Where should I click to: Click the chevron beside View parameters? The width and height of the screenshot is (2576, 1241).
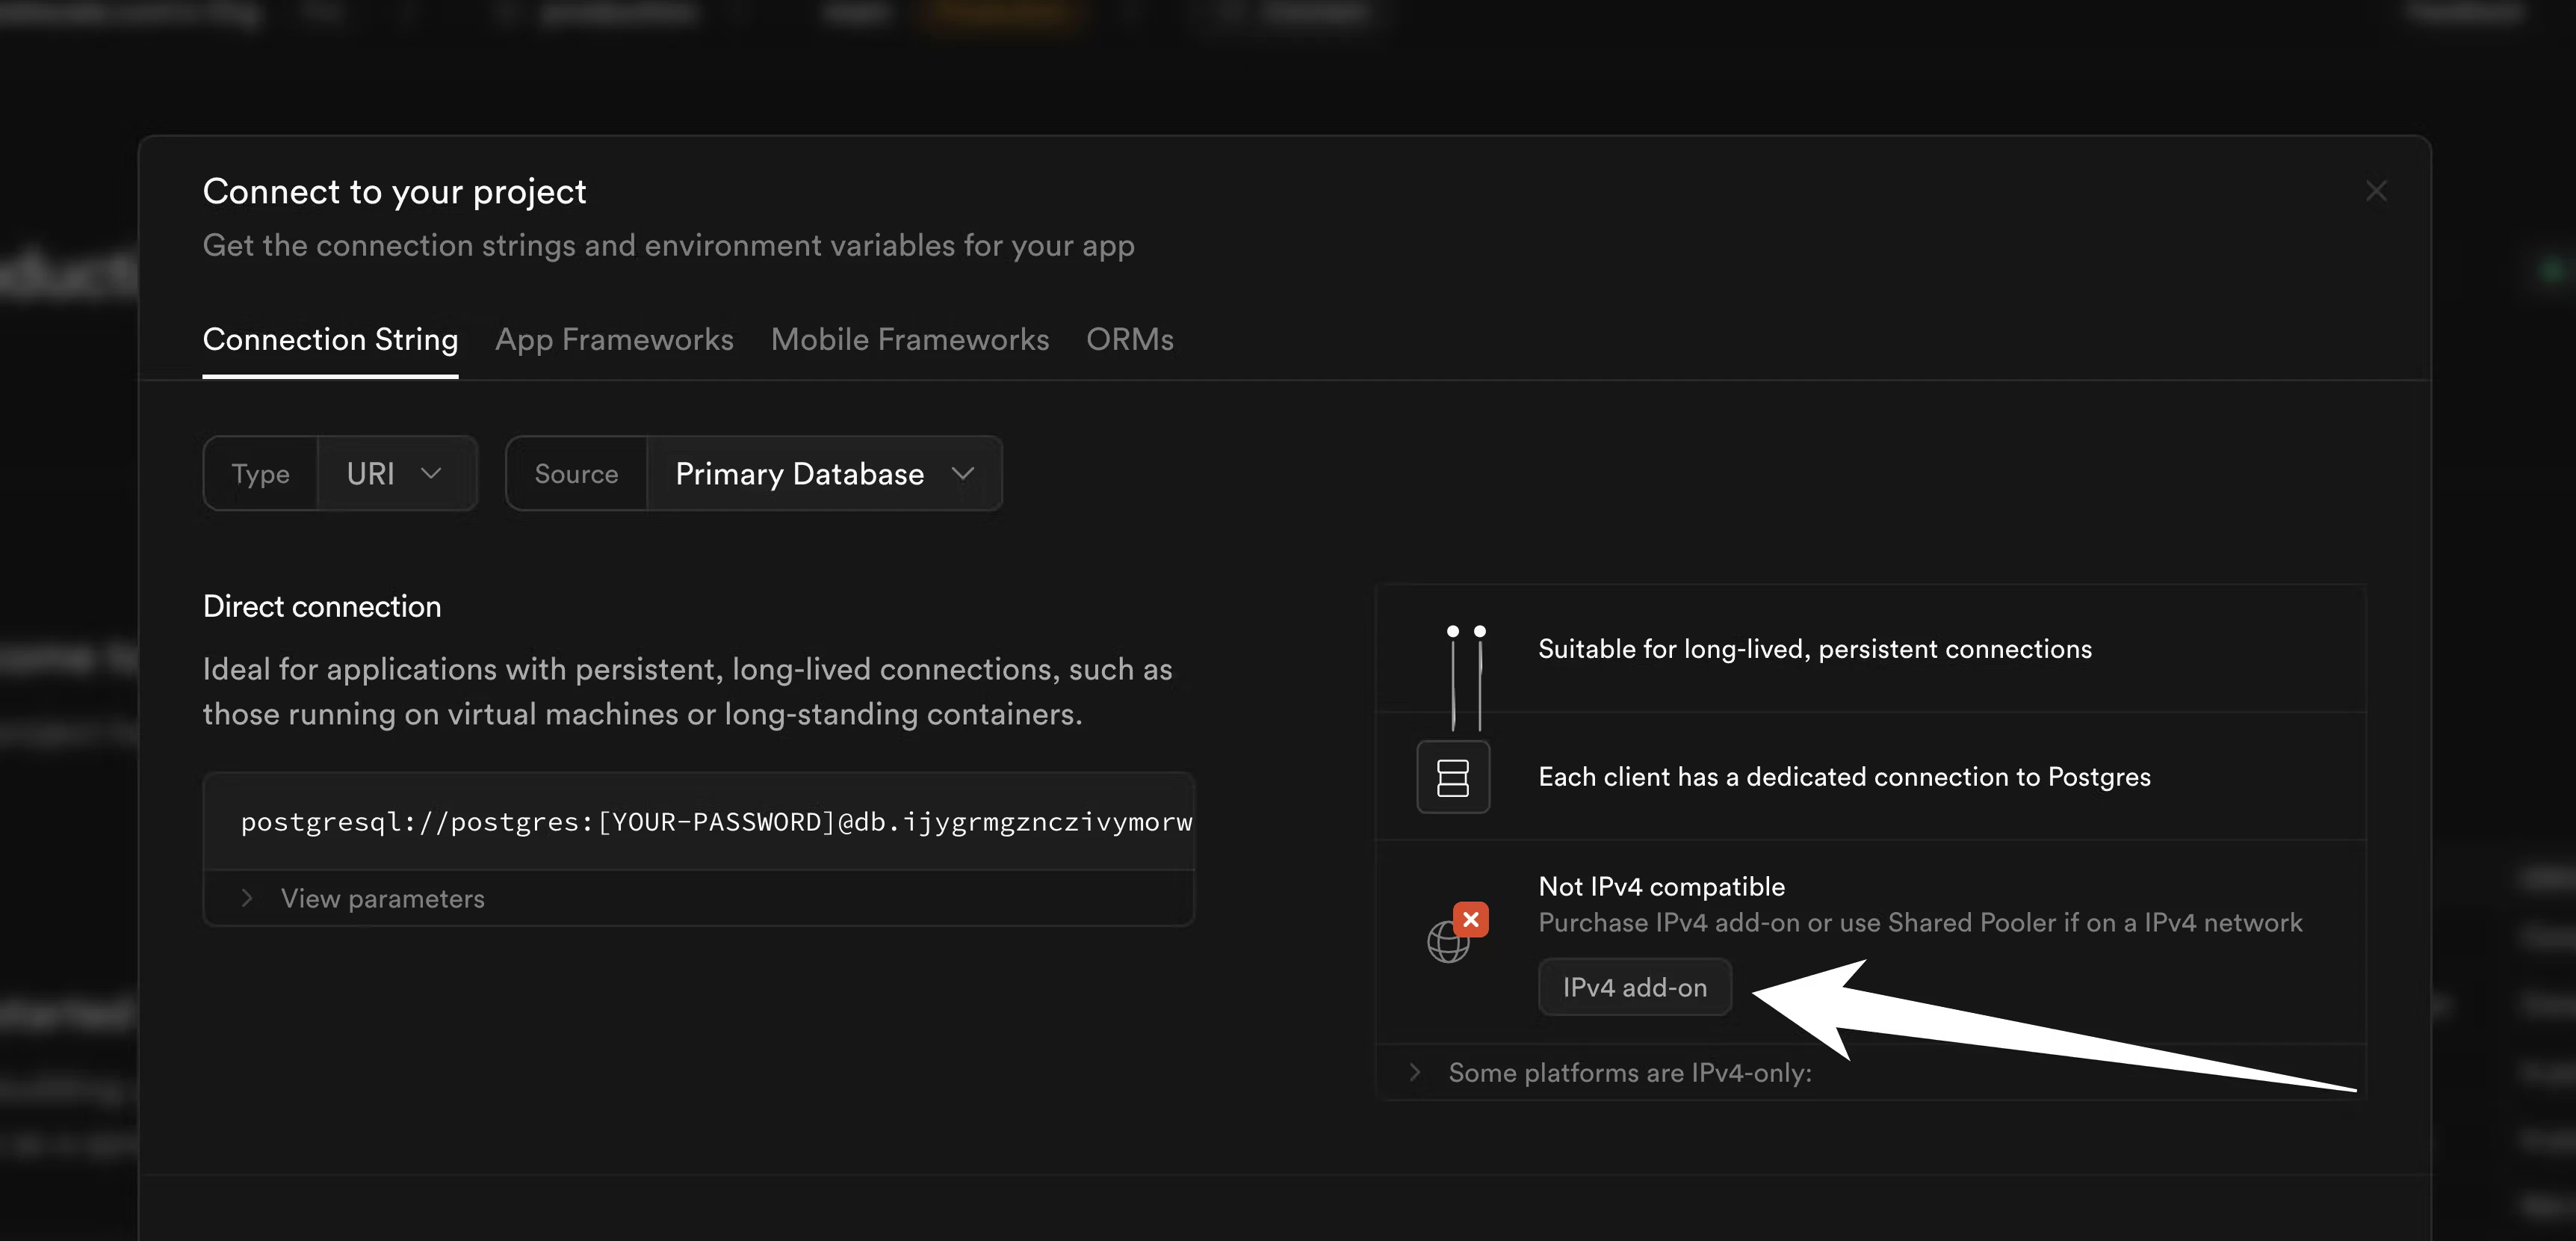(x=247, y=898)
